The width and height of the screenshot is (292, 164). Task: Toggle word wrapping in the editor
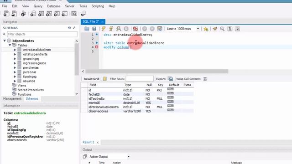237,29
